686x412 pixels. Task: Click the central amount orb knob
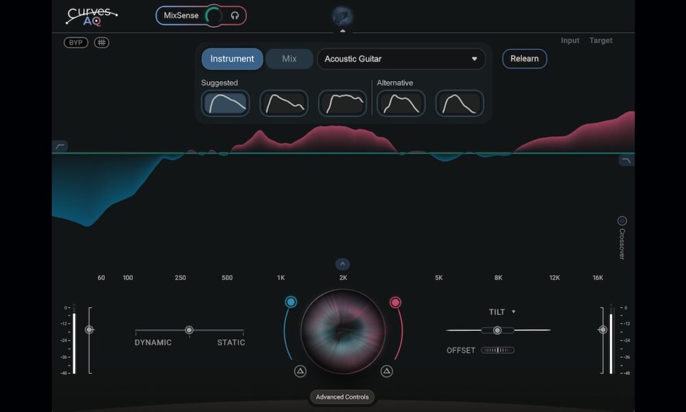pos(343,332)
